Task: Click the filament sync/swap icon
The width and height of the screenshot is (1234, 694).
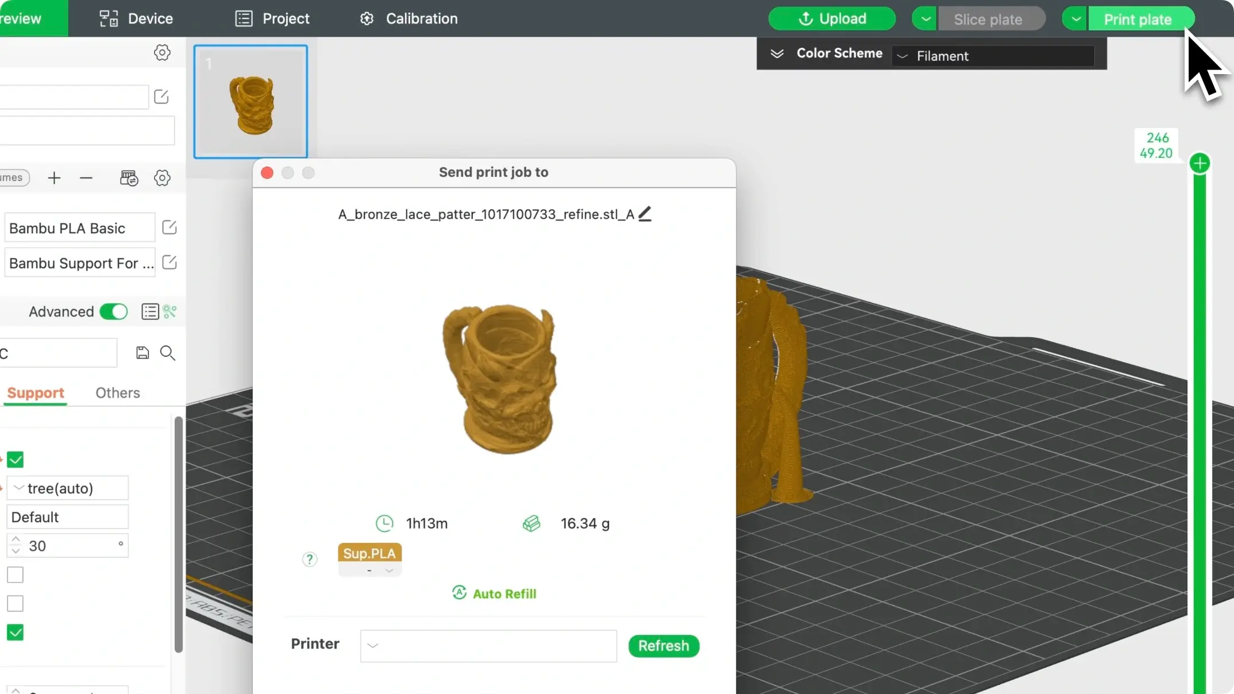Action: (x=129, y=178)
